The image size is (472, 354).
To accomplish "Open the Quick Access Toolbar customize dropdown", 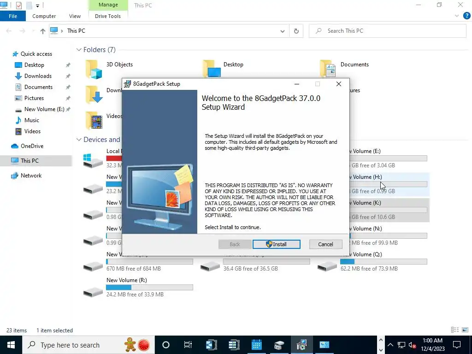I will 38,6.
